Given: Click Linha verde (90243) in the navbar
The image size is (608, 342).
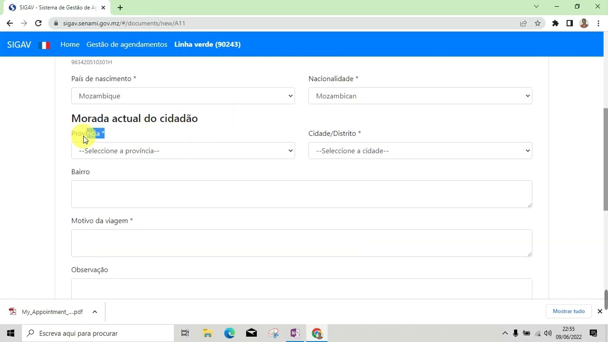Looking at the screenshot, I should pos(208,44).
